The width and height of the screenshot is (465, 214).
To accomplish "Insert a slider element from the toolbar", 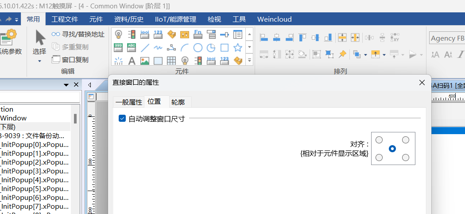I will [x=225, y=34].
